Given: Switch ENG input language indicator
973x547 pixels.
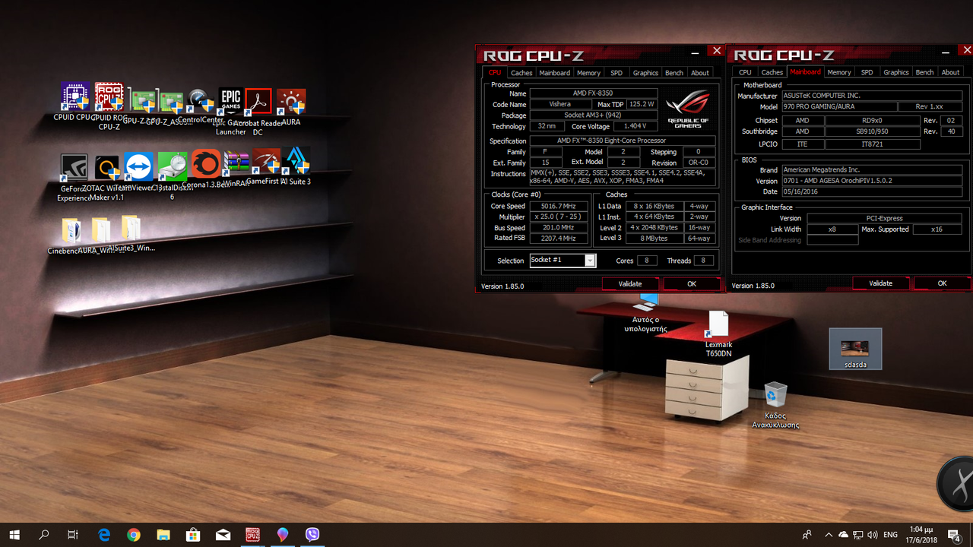Looking at the screenshot, I should point(891,535).
